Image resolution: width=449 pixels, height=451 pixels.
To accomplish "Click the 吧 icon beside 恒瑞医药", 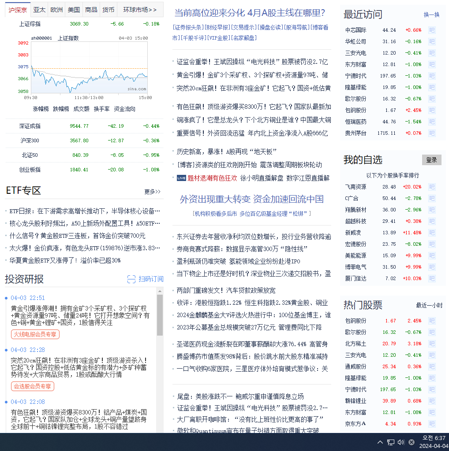I will [432, 122].
